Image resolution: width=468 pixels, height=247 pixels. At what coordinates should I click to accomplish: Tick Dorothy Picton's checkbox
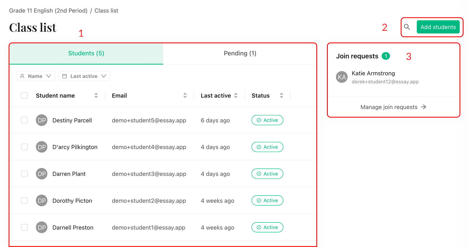24,201
